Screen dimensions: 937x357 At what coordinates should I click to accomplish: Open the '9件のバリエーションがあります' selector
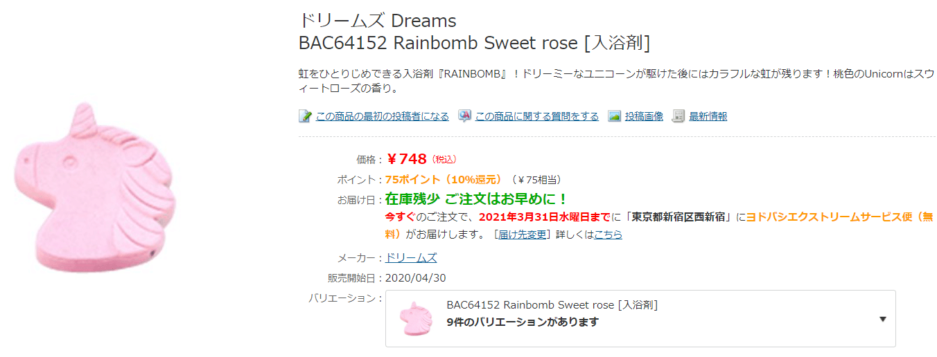tap(523, 322)
